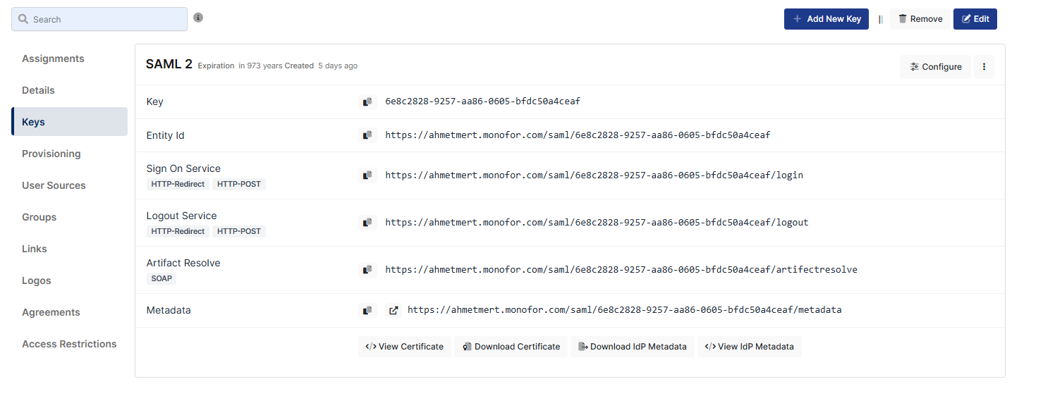The image size is (1043, 408).
Task: Click the URL ending in /logout
Action: point(597,222)
